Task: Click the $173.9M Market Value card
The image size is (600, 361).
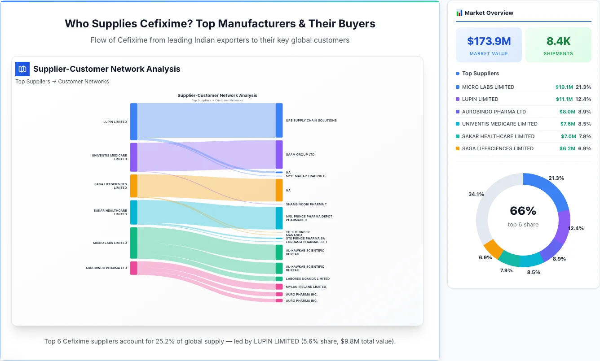Action: [489, 44]
